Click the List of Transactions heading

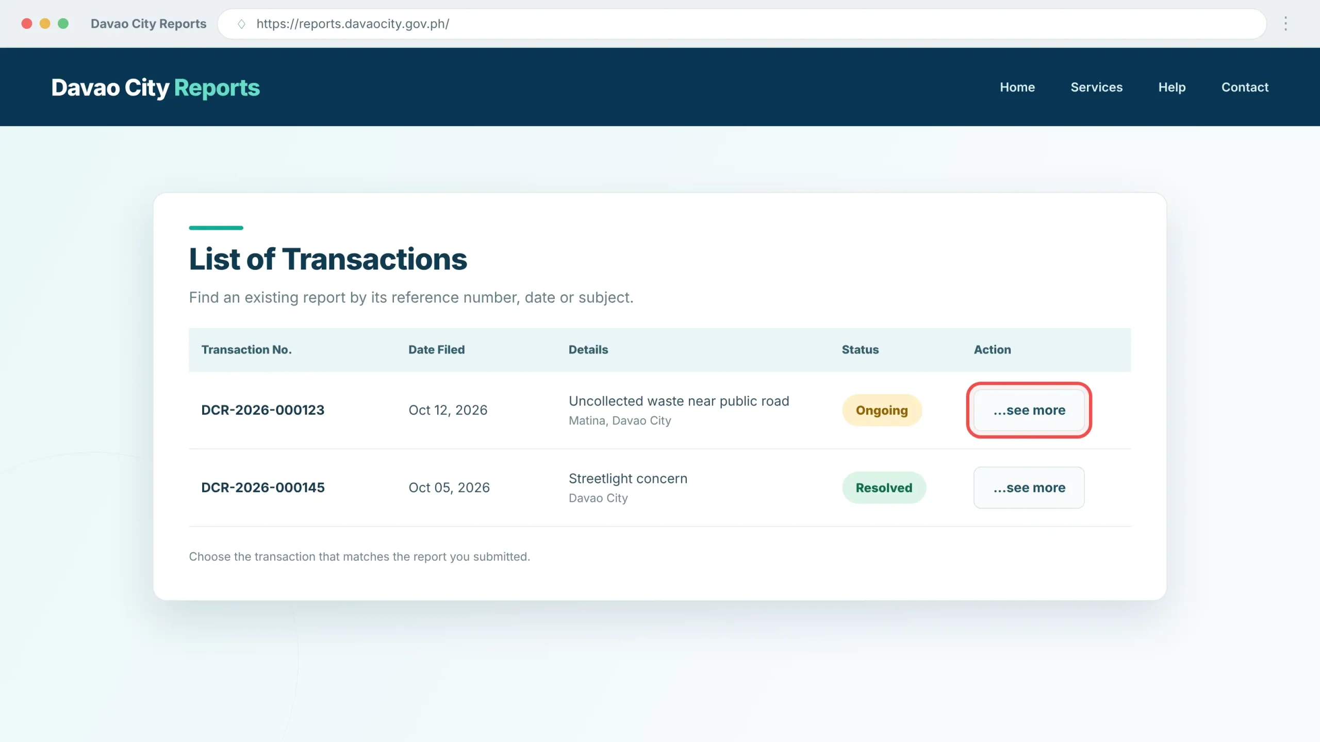[328, 259]
